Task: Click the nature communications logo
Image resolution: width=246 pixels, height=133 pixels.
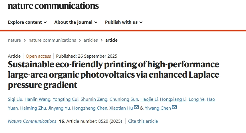Action: click(53, 5)
